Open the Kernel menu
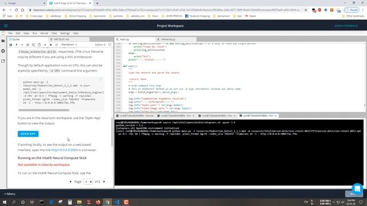The height and width of the screenshot is (206, 367). (44, 33)
